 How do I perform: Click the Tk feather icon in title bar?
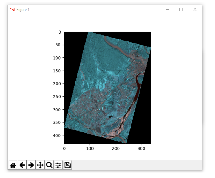click(x=13, y=10)
